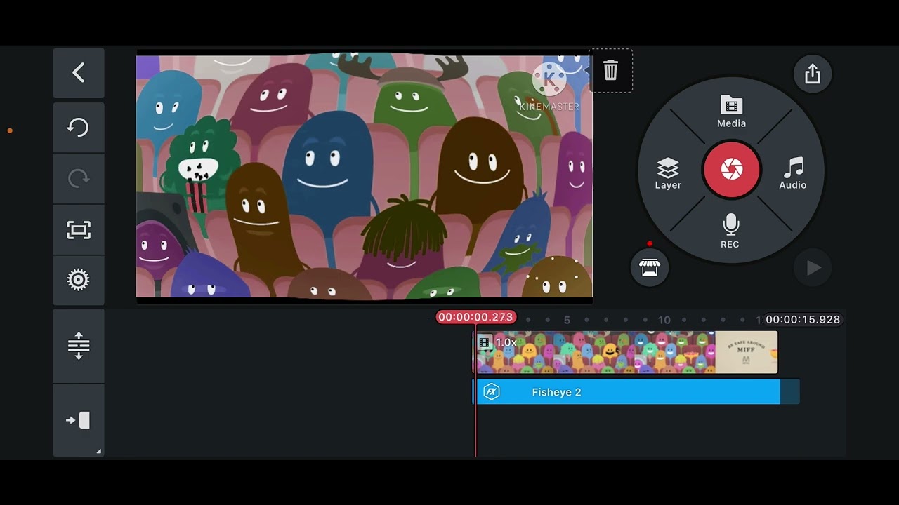Start voice recording with REC
Screen dimensions: 899x505
point(730,231)
